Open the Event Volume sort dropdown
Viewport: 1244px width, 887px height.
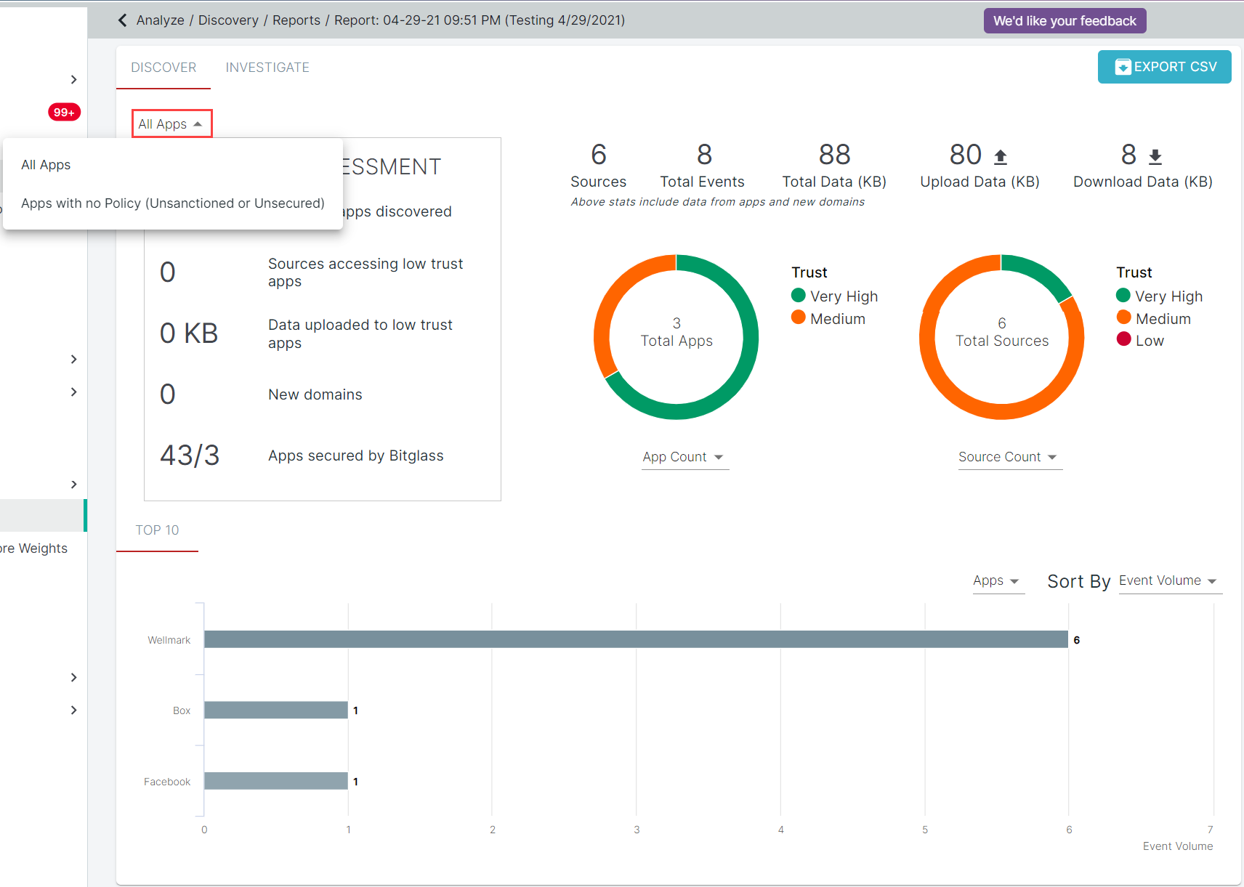pos(1168,580)
